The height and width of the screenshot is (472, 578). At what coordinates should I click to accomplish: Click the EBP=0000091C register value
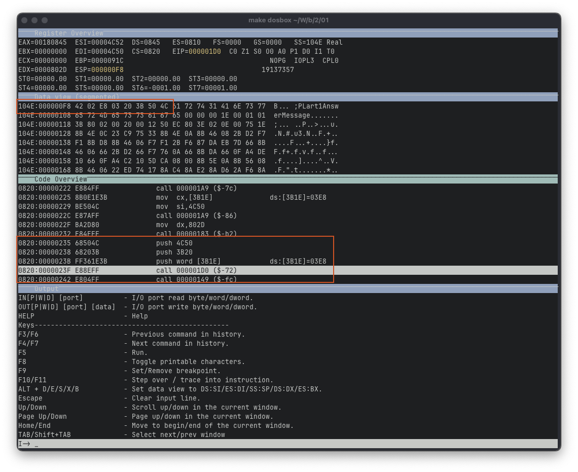pyautogui.click(x=99, y=60)
